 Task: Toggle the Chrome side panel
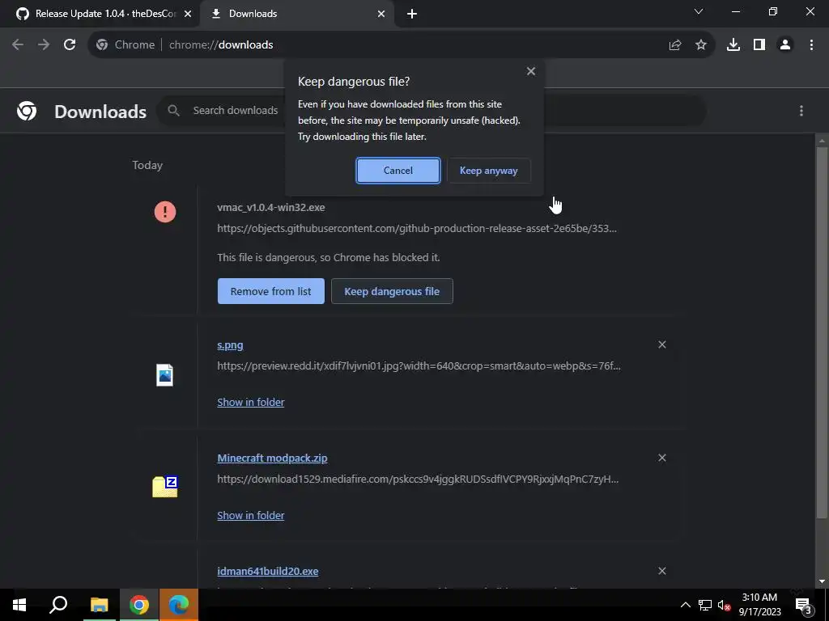759,45
